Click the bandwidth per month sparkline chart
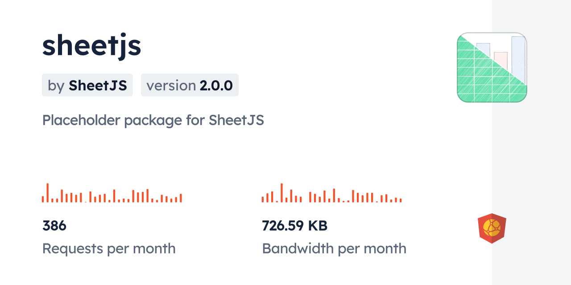Image resolution: width=571 pixels, height=285 pixels. (331, 194)
